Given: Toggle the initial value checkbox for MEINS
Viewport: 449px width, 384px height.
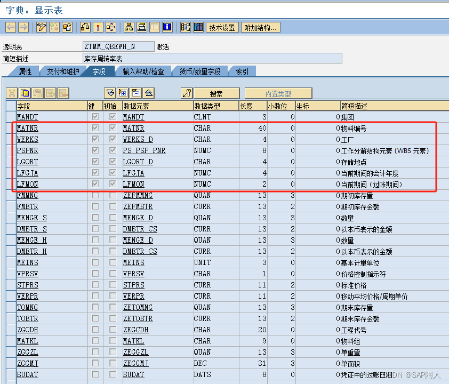Looking at the screenshot, I should (x=113, y=262).
